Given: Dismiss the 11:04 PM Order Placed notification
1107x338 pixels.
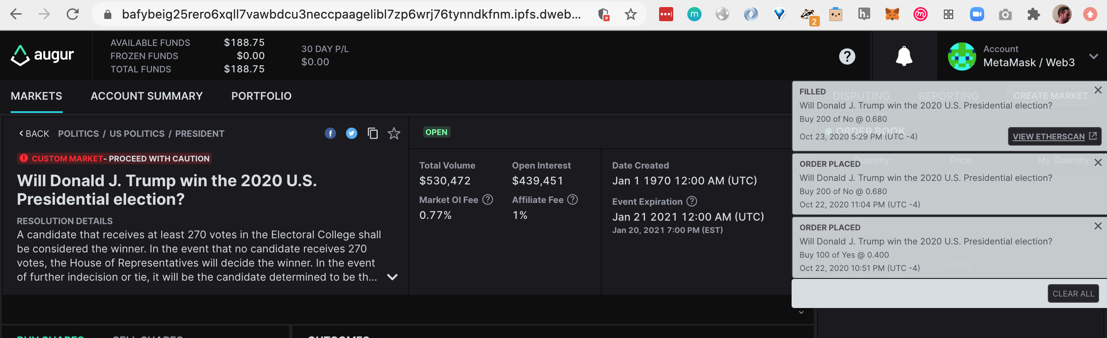Looking at the screenshot, I should (x=1098, y=162).
